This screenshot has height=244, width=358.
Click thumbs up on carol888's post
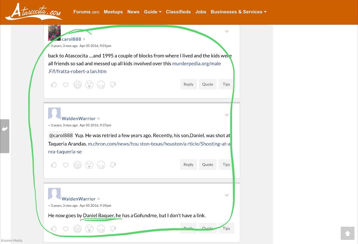[x=54, y=85]
